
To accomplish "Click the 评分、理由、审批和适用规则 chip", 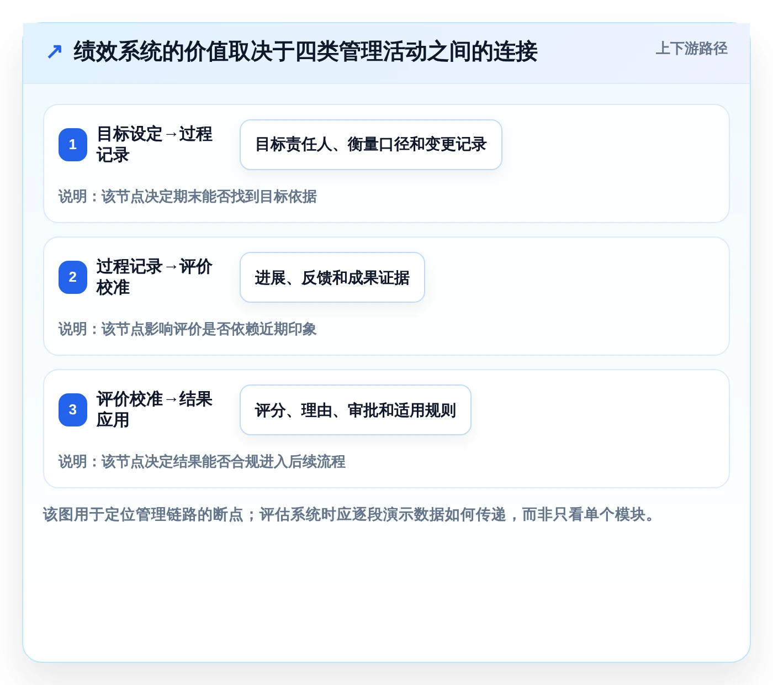I will (356, 410).
